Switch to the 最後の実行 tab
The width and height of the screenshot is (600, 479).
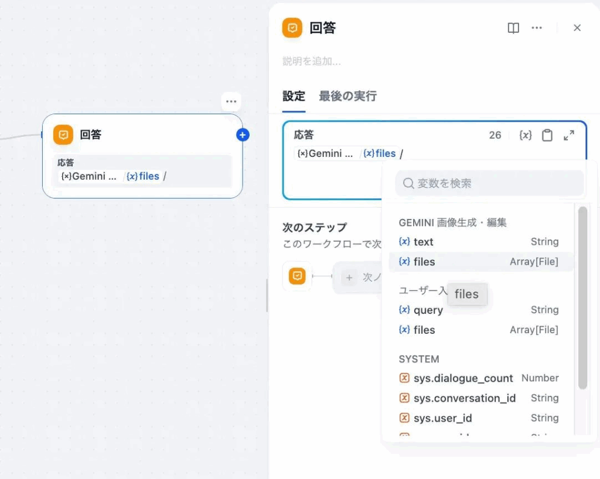point(347,96)
